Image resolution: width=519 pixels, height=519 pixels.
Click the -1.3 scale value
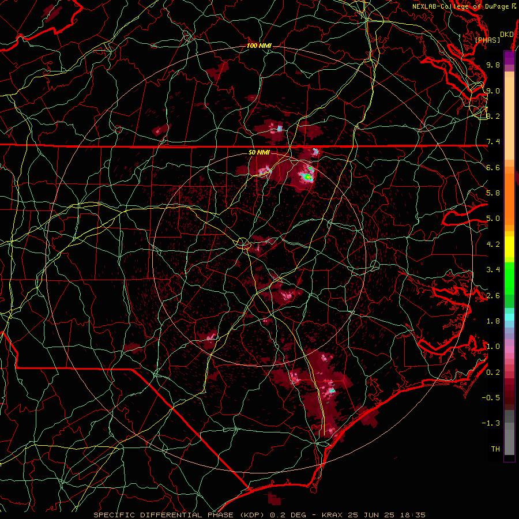[491, 423]
